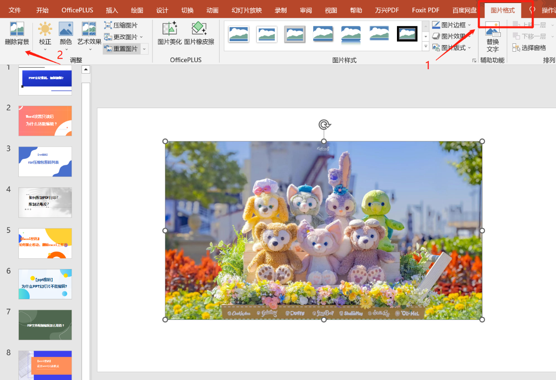Select slide 7 green thumbnail
556x380 pixels.
click(x=45, y=325)
